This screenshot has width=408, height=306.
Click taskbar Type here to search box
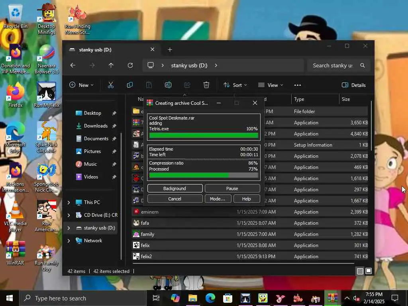[x=83, y=298]
